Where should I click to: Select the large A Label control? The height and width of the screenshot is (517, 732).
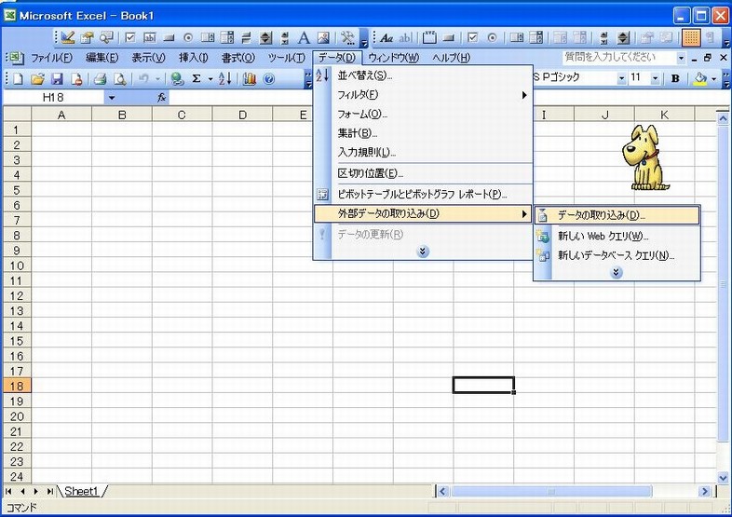point(304,37)
